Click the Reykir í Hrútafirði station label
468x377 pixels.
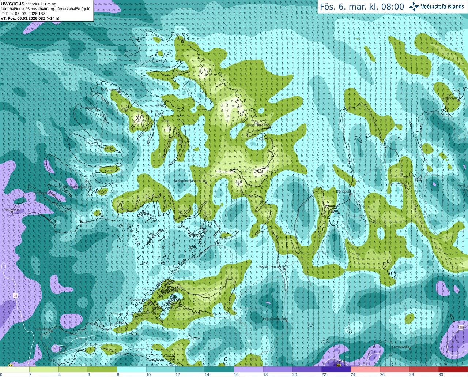[271, 267]
